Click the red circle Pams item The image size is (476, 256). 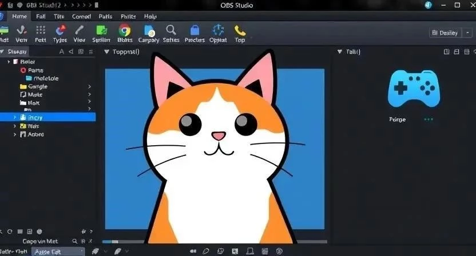[x=23, y=70]
